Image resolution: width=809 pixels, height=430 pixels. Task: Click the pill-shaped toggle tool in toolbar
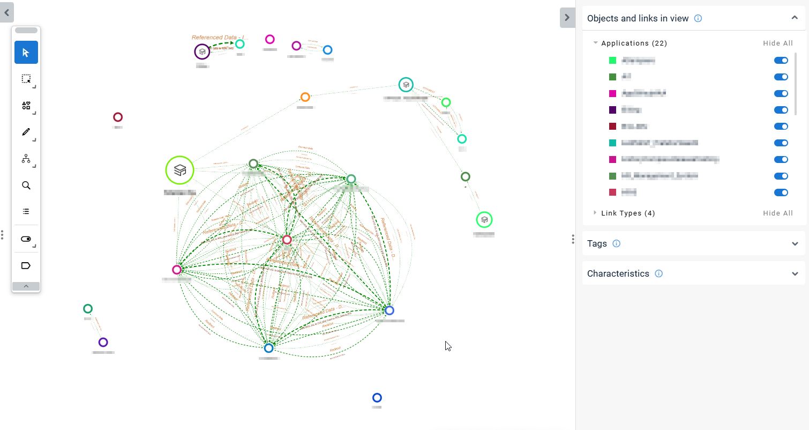(26, 239)
